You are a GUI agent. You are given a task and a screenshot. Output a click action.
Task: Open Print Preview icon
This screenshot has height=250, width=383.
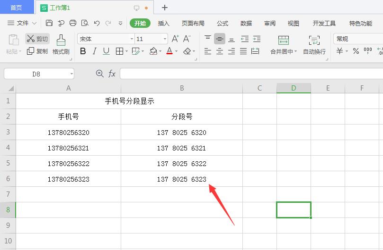point(85,23)
